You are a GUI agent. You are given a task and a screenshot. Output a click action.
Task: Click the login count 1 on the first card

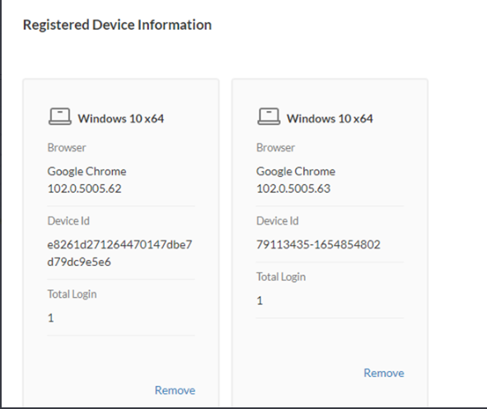click(51, 318)
